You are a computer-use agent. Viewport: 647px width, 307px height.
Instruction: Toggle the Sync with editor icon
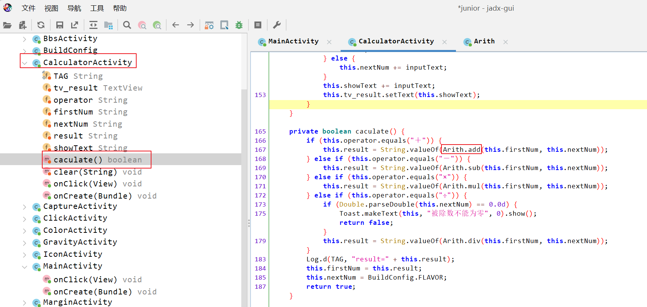point(93,25)
